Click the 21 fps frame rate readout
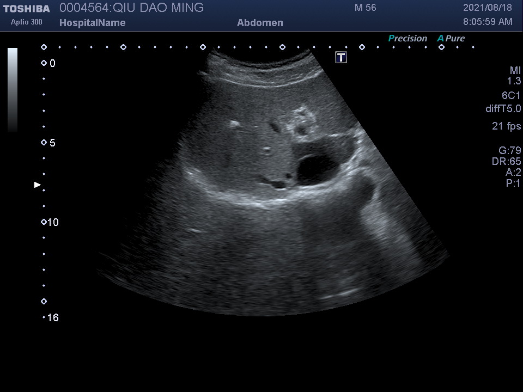523x392 pixels. [506, 126]
